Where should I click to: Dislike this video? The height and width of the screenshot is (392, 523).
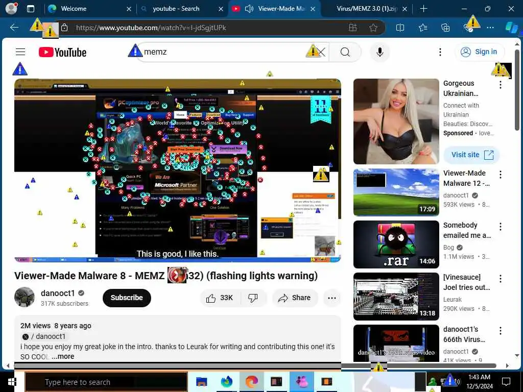click(x=253, y=298)
